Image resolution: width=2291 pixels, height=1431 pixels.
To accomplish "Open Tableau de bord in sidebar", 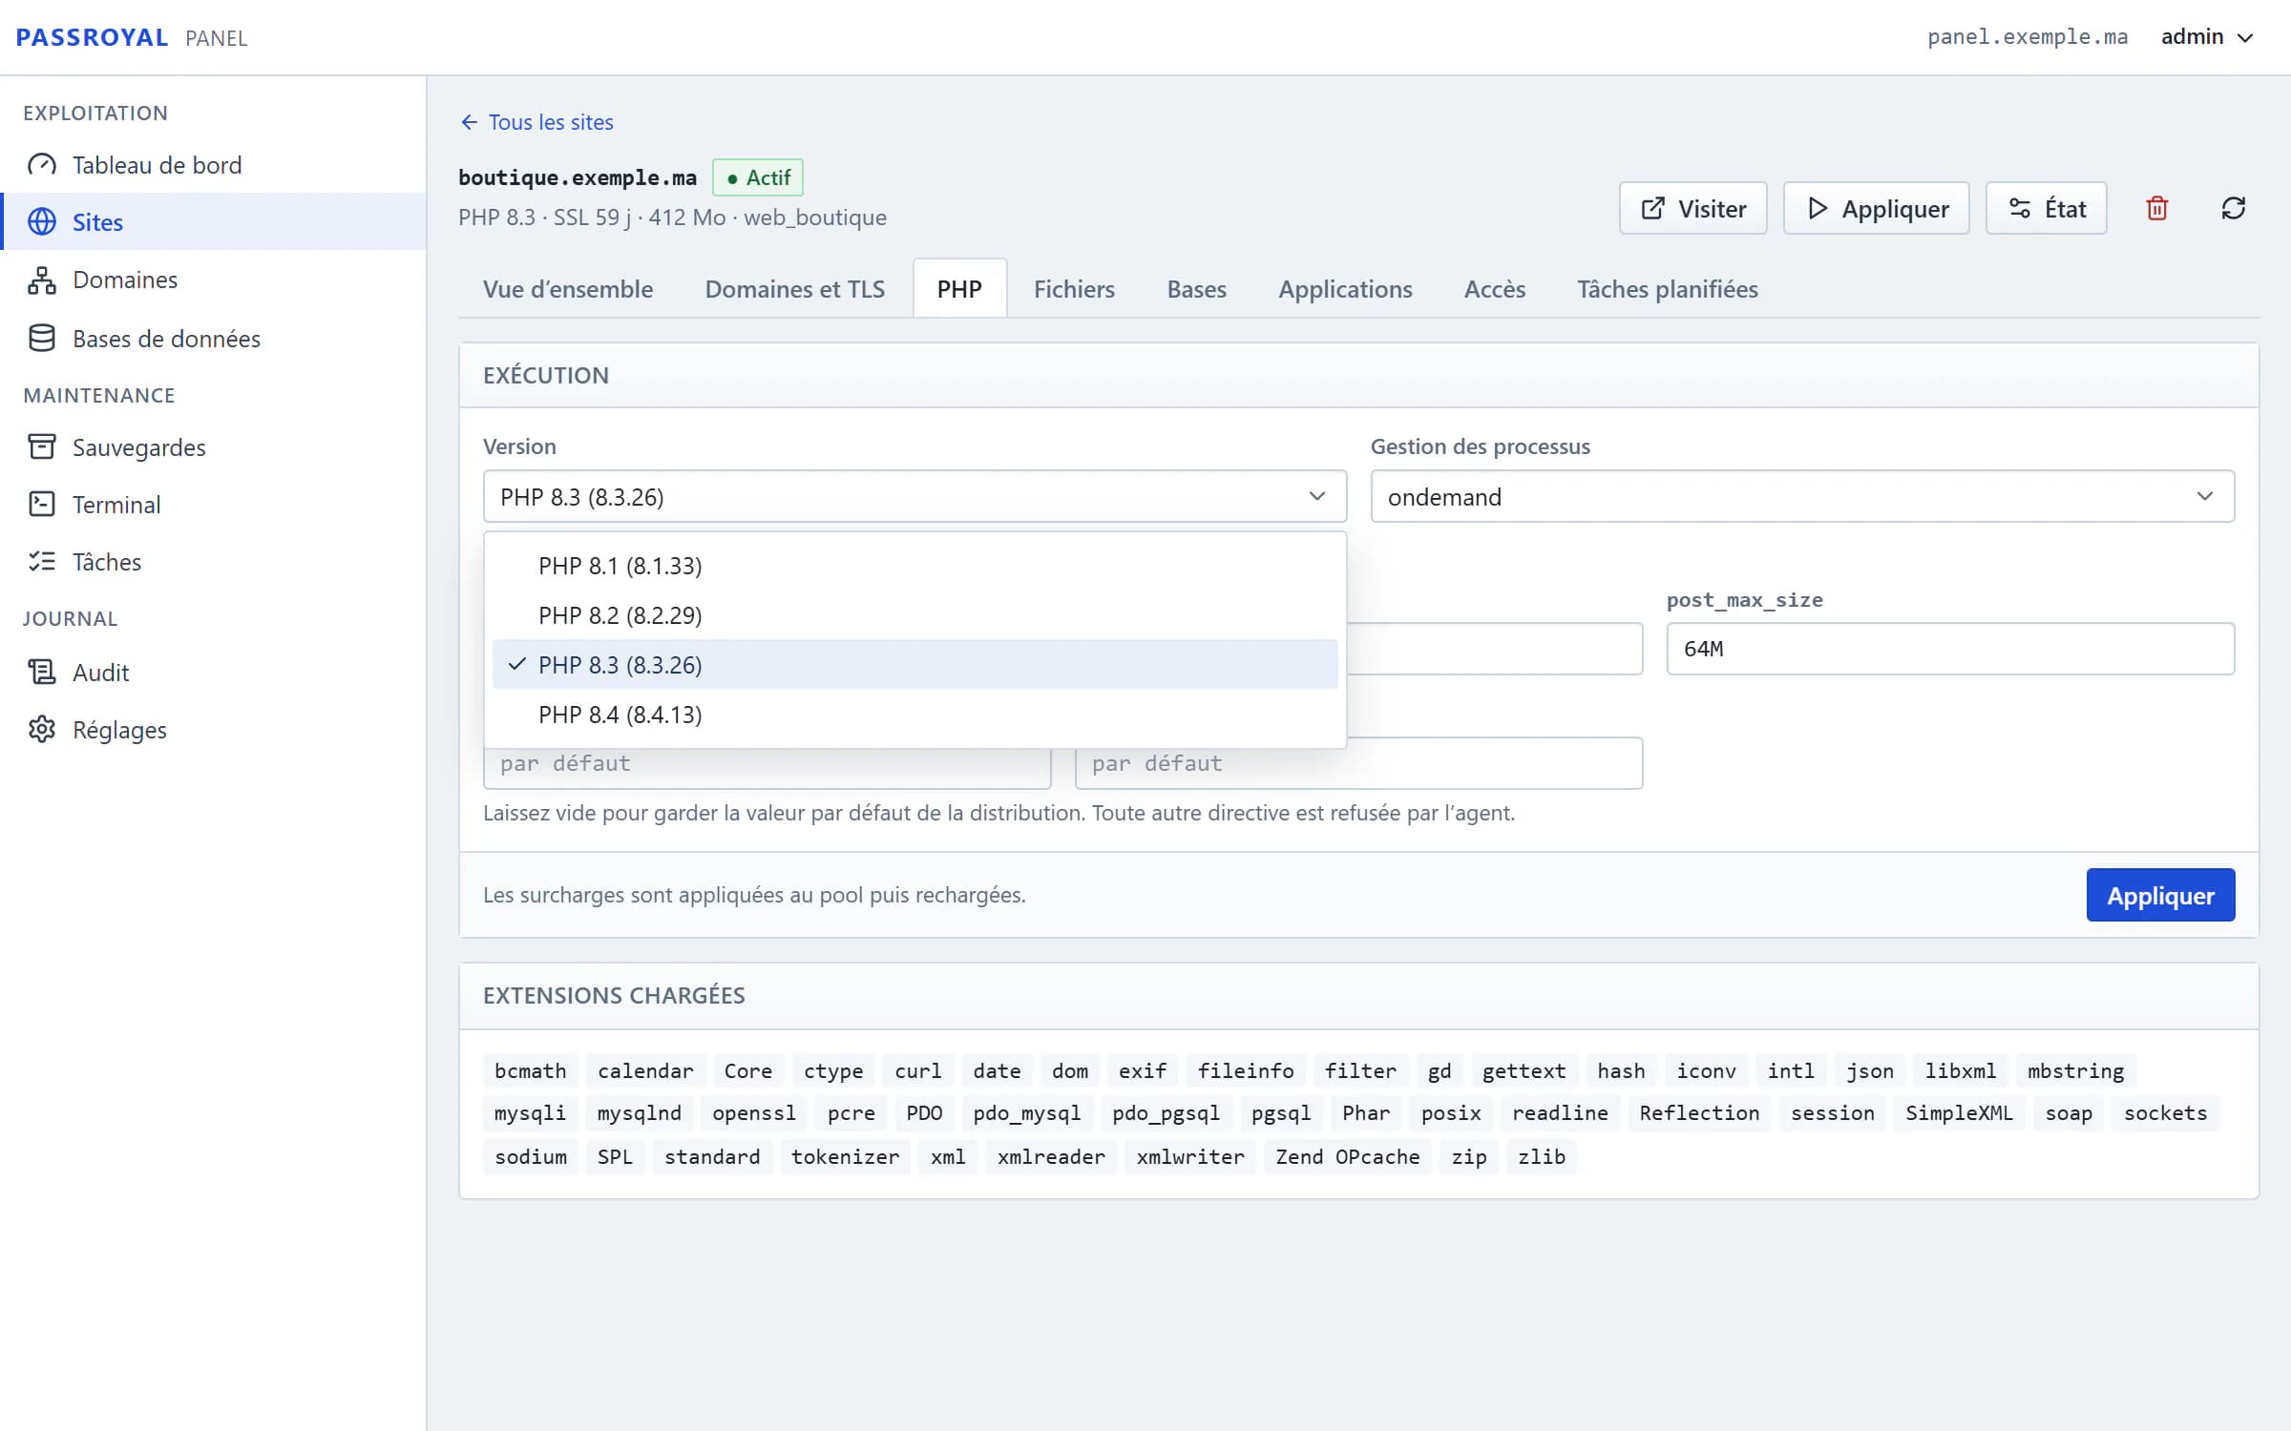I will [214, 165].
